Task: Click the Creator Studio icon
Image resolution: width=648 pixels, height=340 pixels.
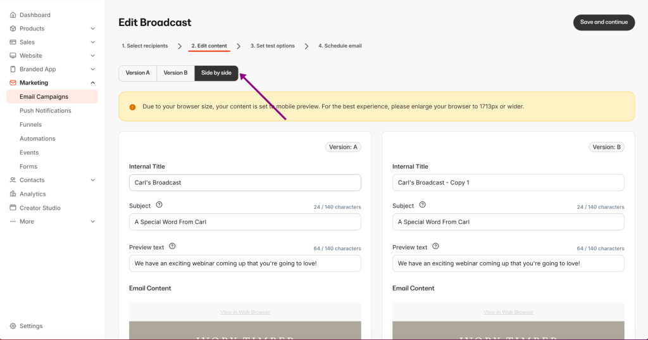Action: pos(13,208)
